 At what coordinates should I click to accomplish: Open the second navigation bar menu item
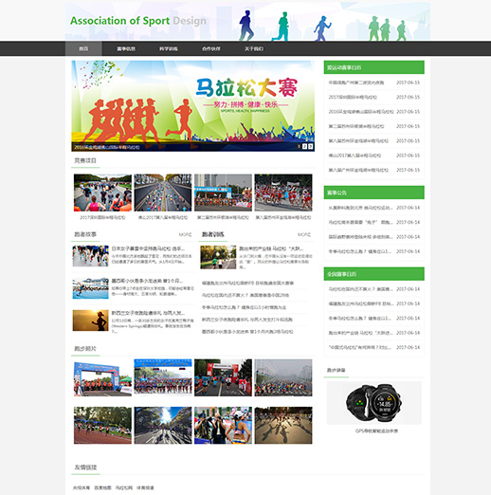point(126,48)
